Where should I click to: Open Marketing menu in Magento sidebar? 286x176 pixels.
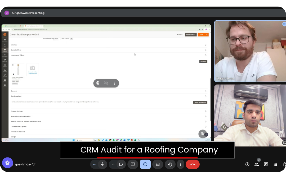(x=5, y=60)
